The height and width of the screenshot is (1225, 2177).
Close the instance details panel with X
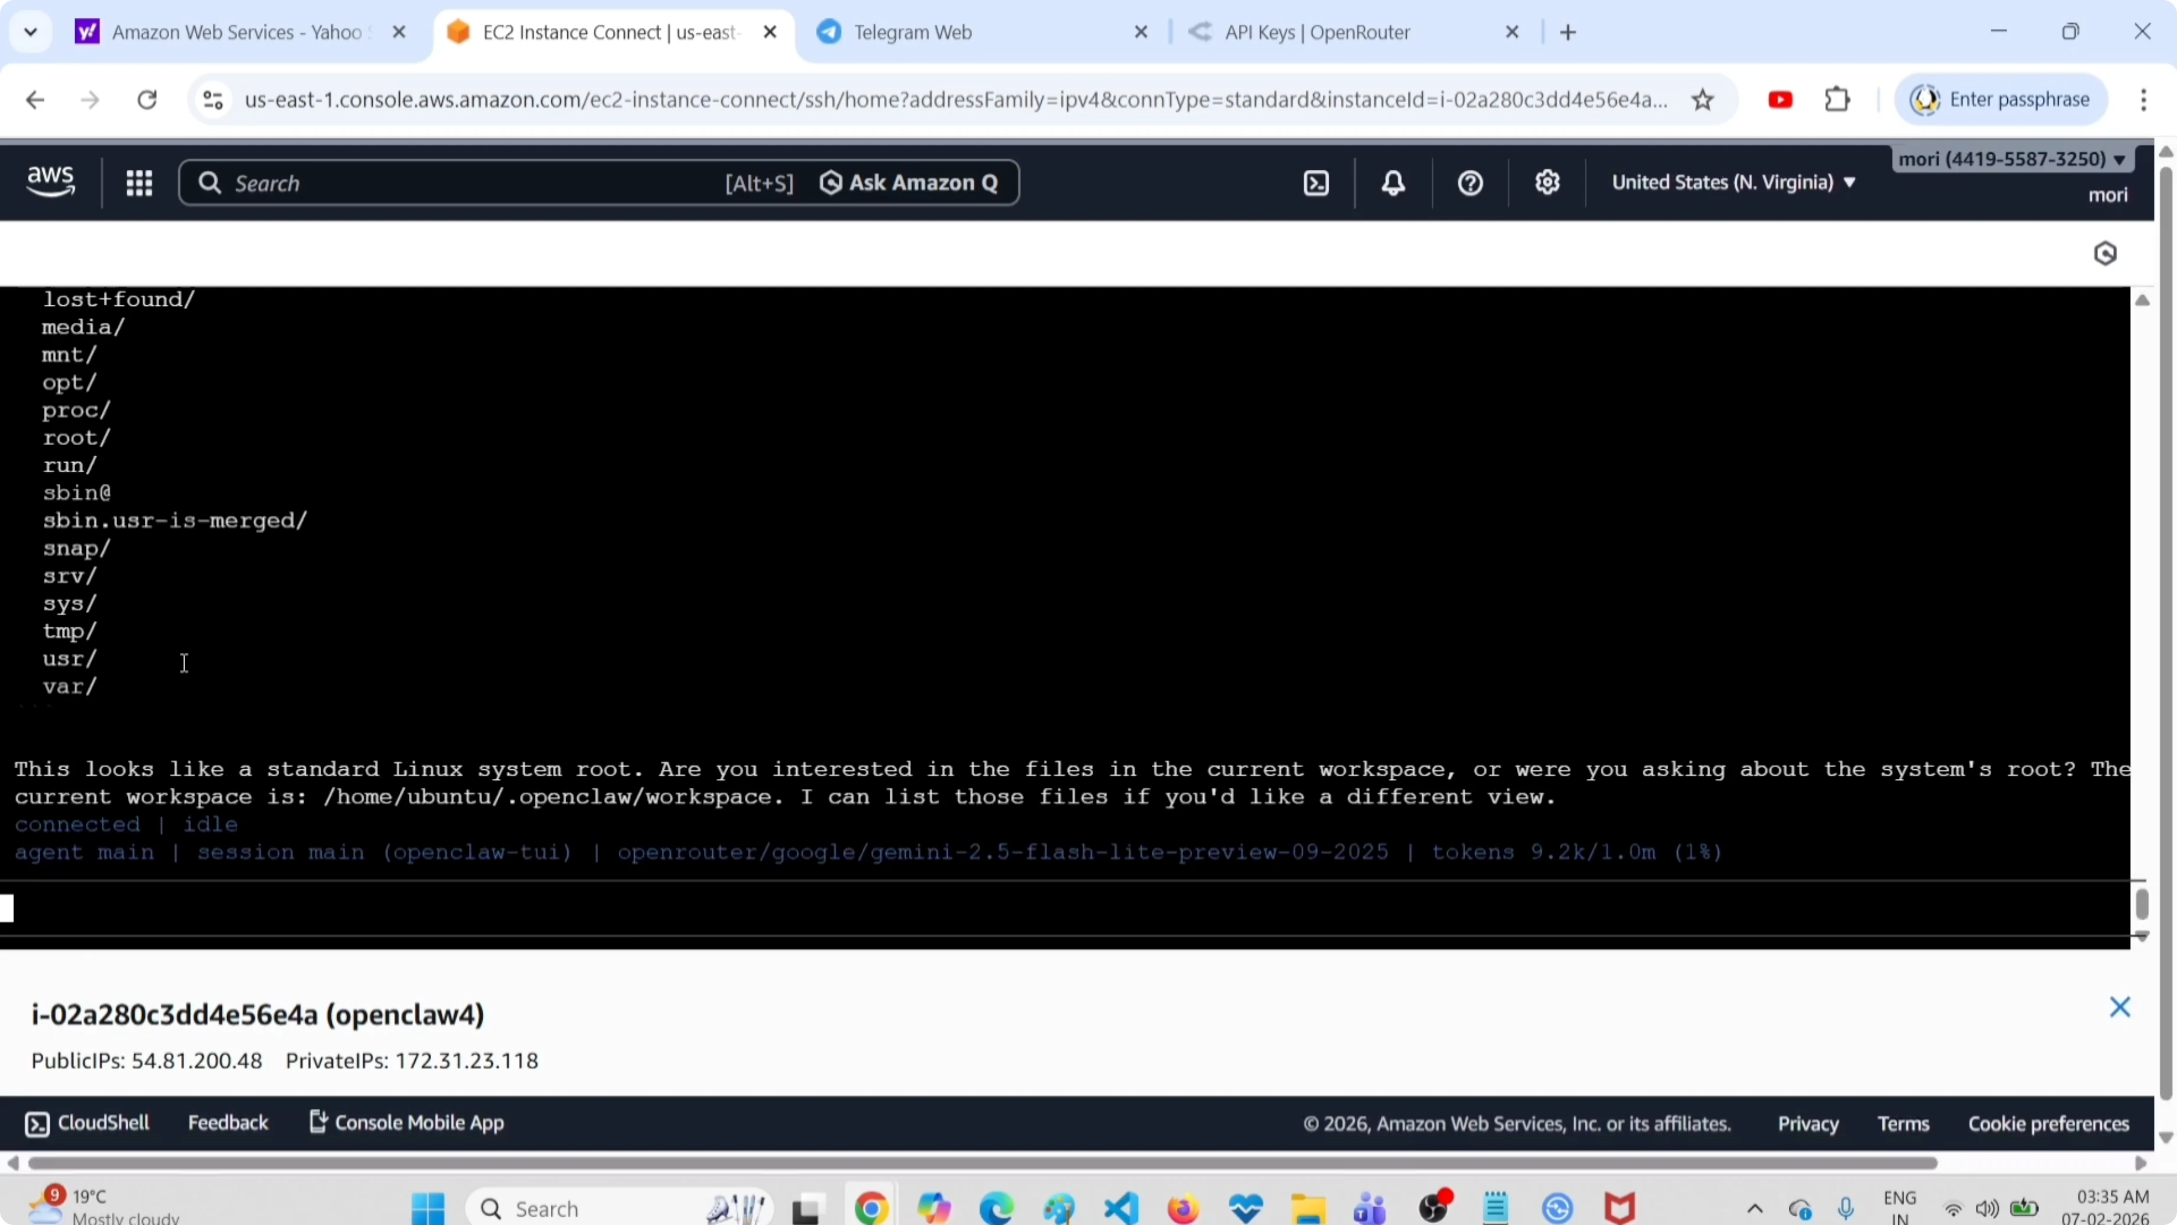tap(2118, 1006)
